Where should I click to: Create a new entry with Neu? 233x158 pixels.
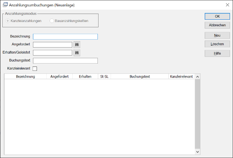(217, 36)
